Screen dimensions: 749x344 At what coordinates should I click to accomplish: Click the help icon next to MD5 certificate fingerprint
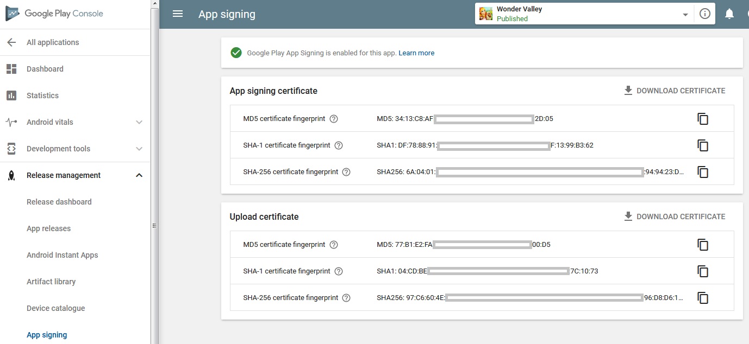click(x=333, y=118)
